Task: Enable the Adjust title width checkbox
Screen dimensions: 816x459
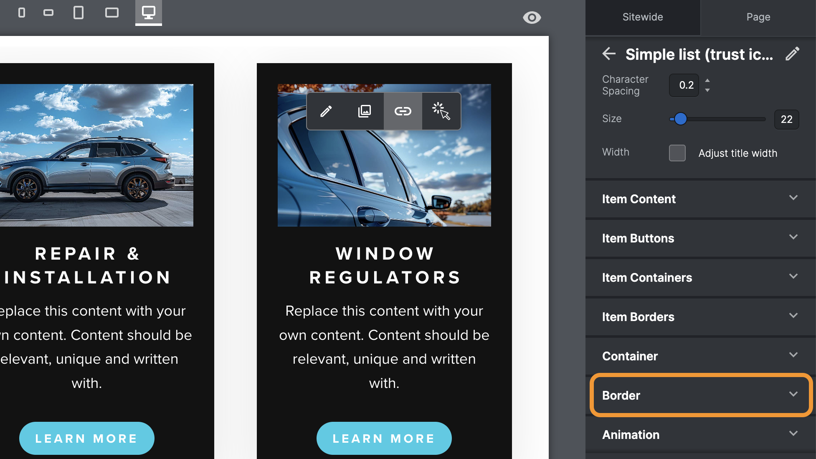Action: (677, 153)
